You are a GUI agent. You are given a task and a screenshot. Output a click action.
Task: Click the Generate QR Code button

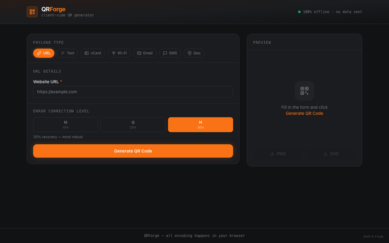point(133,151)
